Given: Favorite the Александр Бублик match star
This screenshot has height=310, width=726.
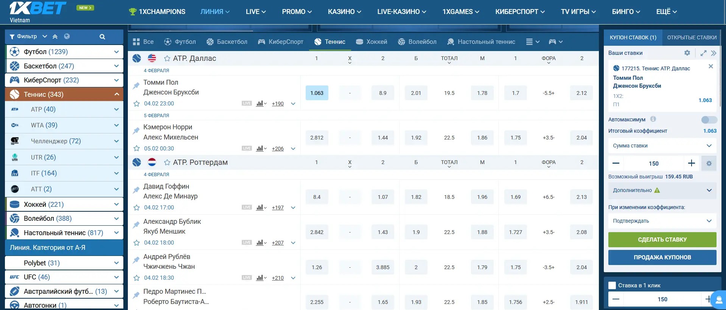Looking at the screenshot, I should pos(137,243).
